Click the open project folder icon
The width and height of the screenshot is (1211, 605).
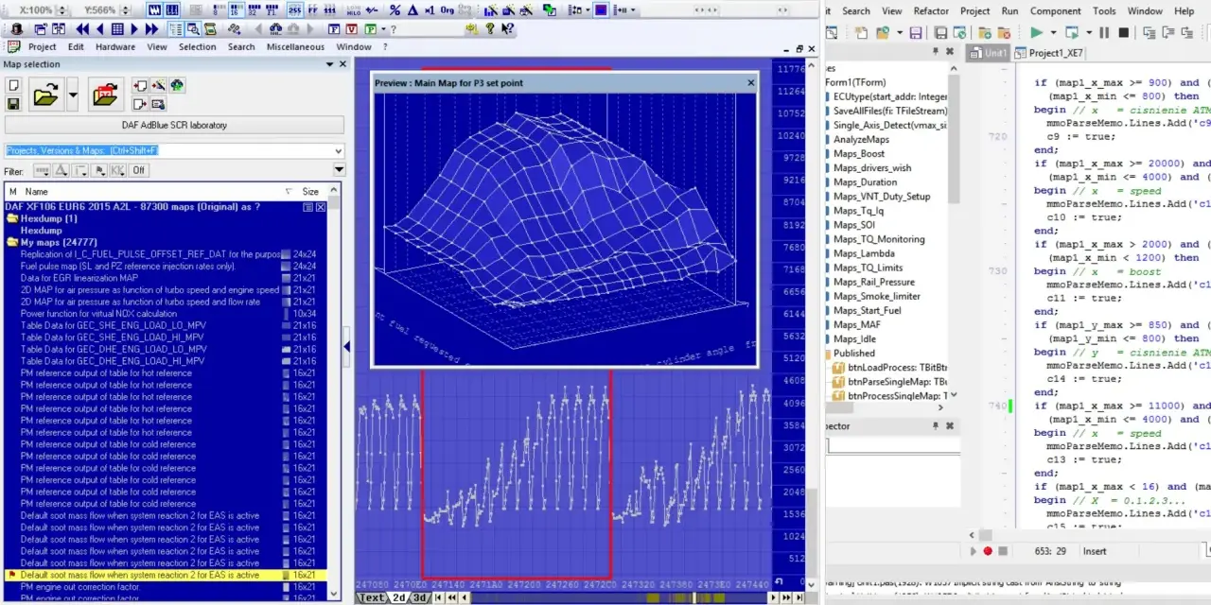(45, 95)
